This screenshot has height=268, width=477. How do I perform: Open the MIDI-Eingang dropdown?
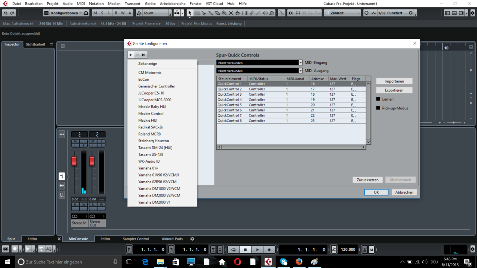click(x=259, y=63)
